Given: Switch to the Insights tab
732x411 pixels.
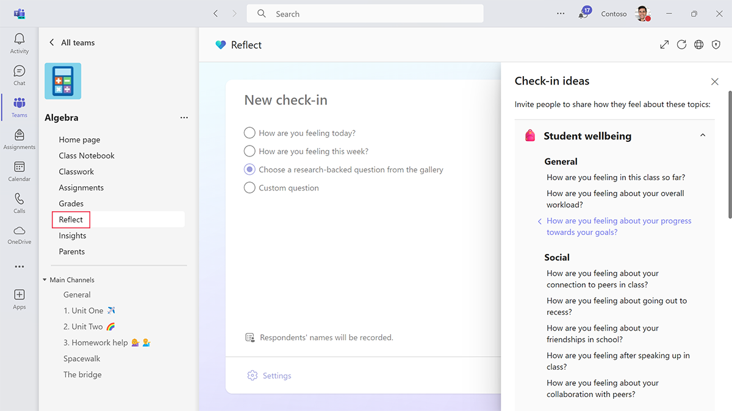Looking at the screenshot, I should click(72, 235).
